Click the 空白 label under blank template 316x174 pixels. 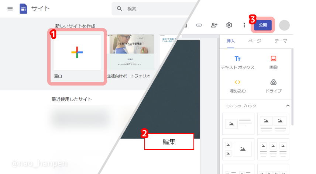pos(58,76)
